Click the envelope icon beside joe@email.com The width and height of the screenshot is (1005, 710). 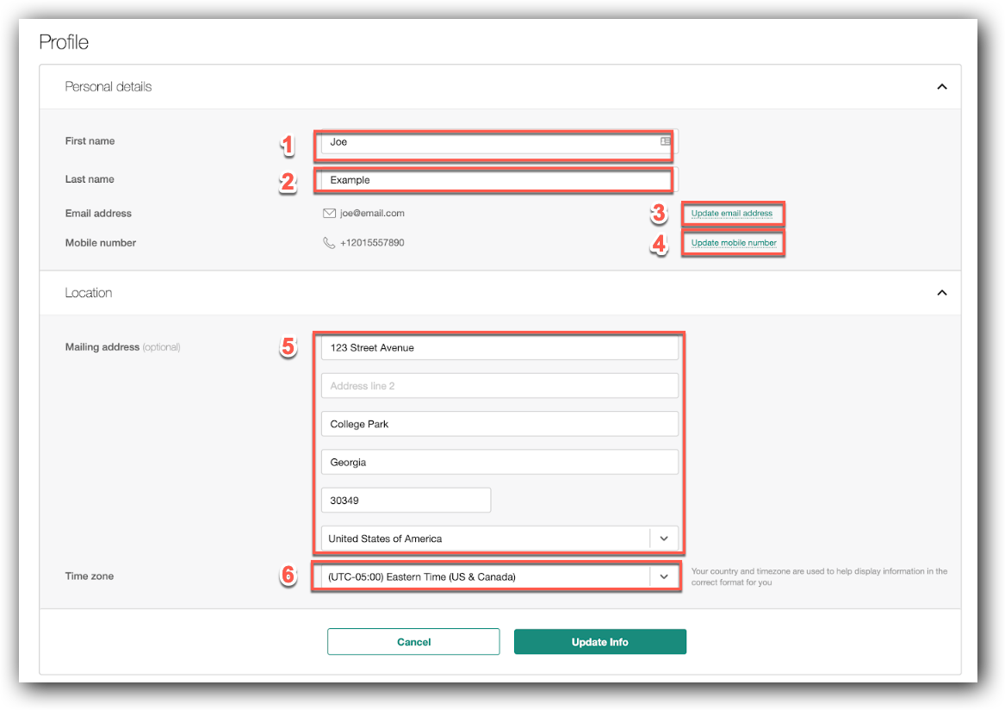tap(329, 213)
